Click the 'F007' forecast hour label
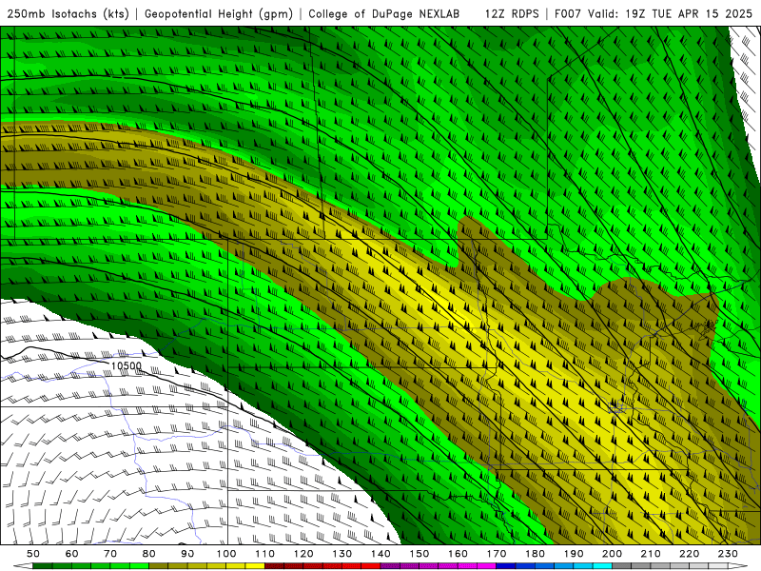The image size is (761, 571). click(568, 14)
